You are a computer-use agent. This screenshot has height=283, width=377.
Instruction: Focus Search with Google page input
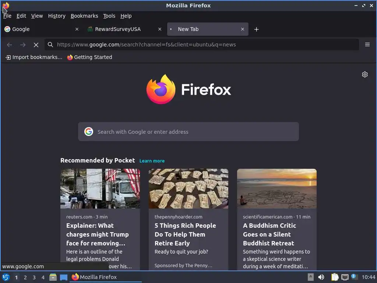[x=188, y=132]
